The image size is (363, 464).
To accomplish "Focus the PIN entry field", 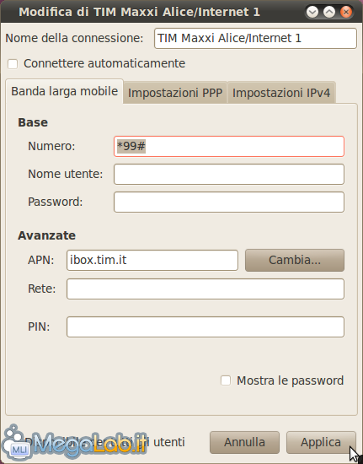I will tap(206, 327).
